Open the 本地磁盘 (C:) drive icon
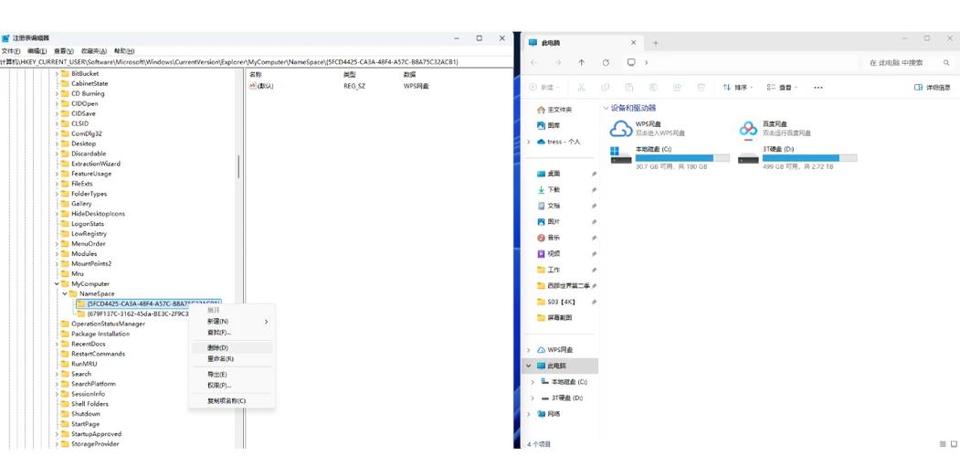The image size is (960, 457). point(621,155)
